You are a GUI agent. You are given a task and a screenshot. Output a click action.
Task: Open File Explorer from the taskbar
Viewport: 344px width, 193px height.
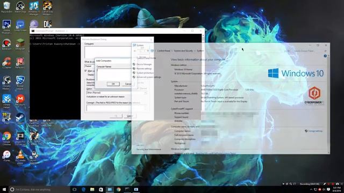coord(92,189)
